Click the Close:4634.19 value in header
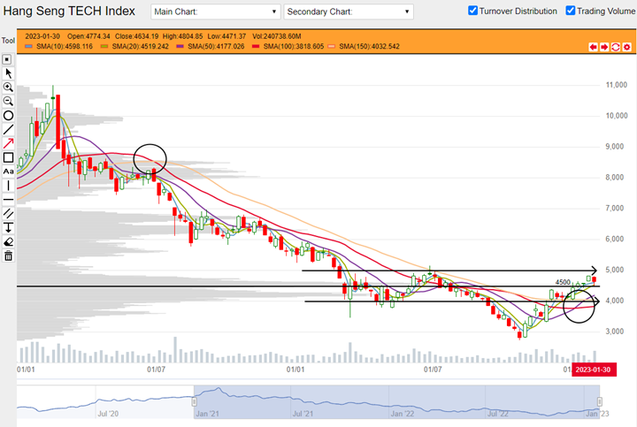The width and height of the screenshot is (637, 427). pos(137,36)
